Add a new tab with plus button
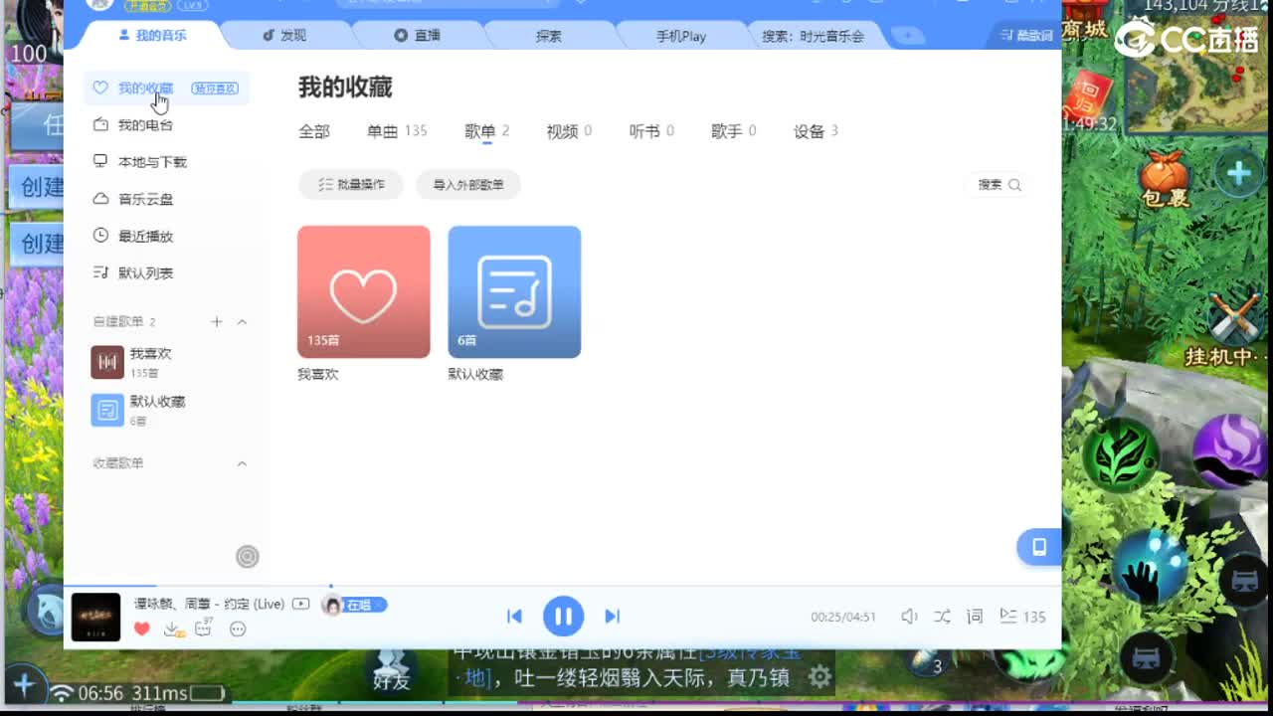Viewport: 1273px width, 716px height. coord(907,36)
